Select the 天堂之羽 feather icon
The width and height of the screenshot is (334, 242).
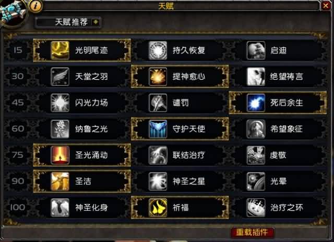pyautogui.click(x=60, y=77)
